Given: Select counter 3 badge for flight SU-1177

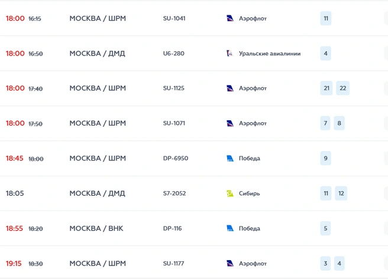Looking at the screenshot, I should click(x=325, y=263).
